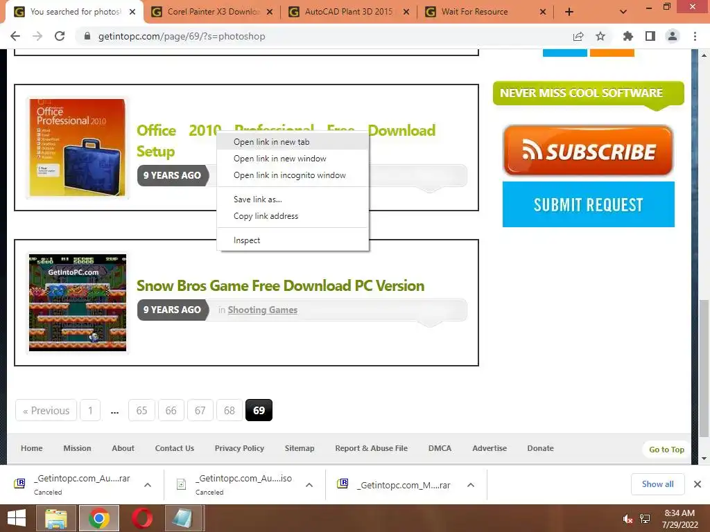This screenshot has height=532, width=710.
Task: Open Opera browser from the taskbar
Action: pos(142,518)
